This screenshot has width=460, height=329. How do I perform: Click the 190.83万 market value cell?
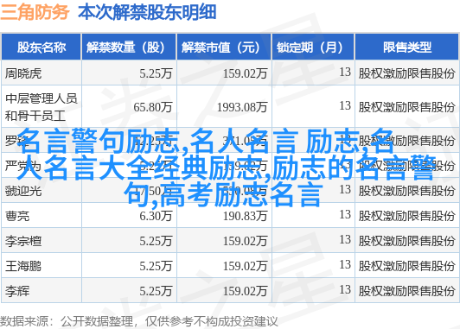click(245, 216)
